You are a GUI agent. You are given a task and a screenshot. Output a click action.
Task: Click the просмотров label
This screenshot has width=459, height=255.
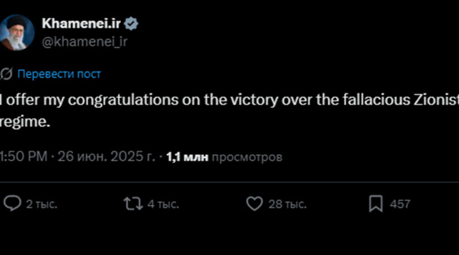(247, 156)
